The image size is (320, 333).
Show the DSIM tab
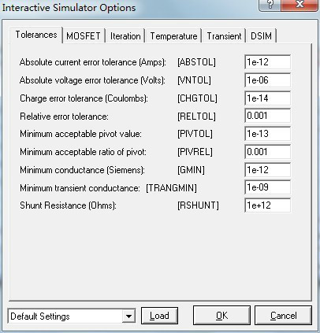pyautogui.click(x=261, y=36)
